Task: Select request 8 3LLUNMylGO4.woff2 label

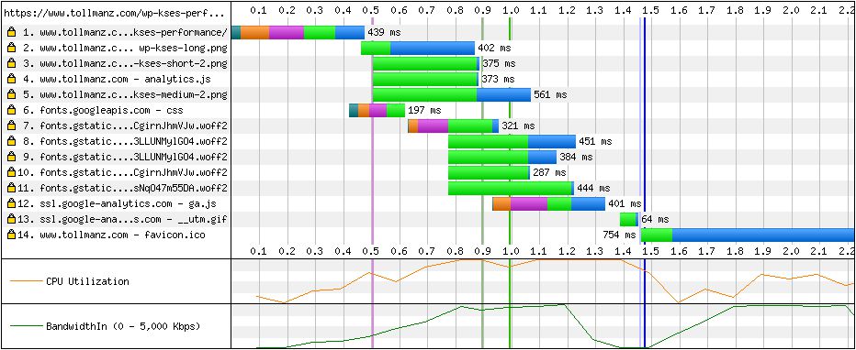Action: click(x=125, y=141)
